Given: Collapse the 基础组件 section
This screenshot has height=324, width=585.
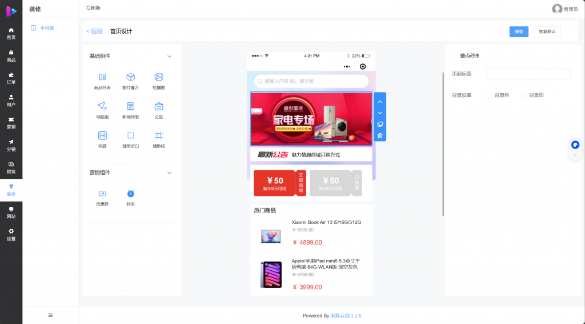Looking at the screenshot, I should (x=169, y=57).
